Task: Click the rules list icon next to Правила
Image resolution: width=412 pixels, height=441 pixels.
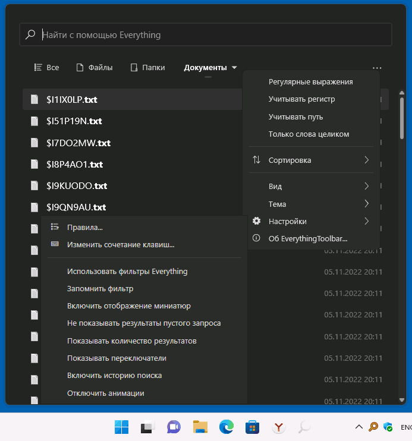Action: (55, 226)
